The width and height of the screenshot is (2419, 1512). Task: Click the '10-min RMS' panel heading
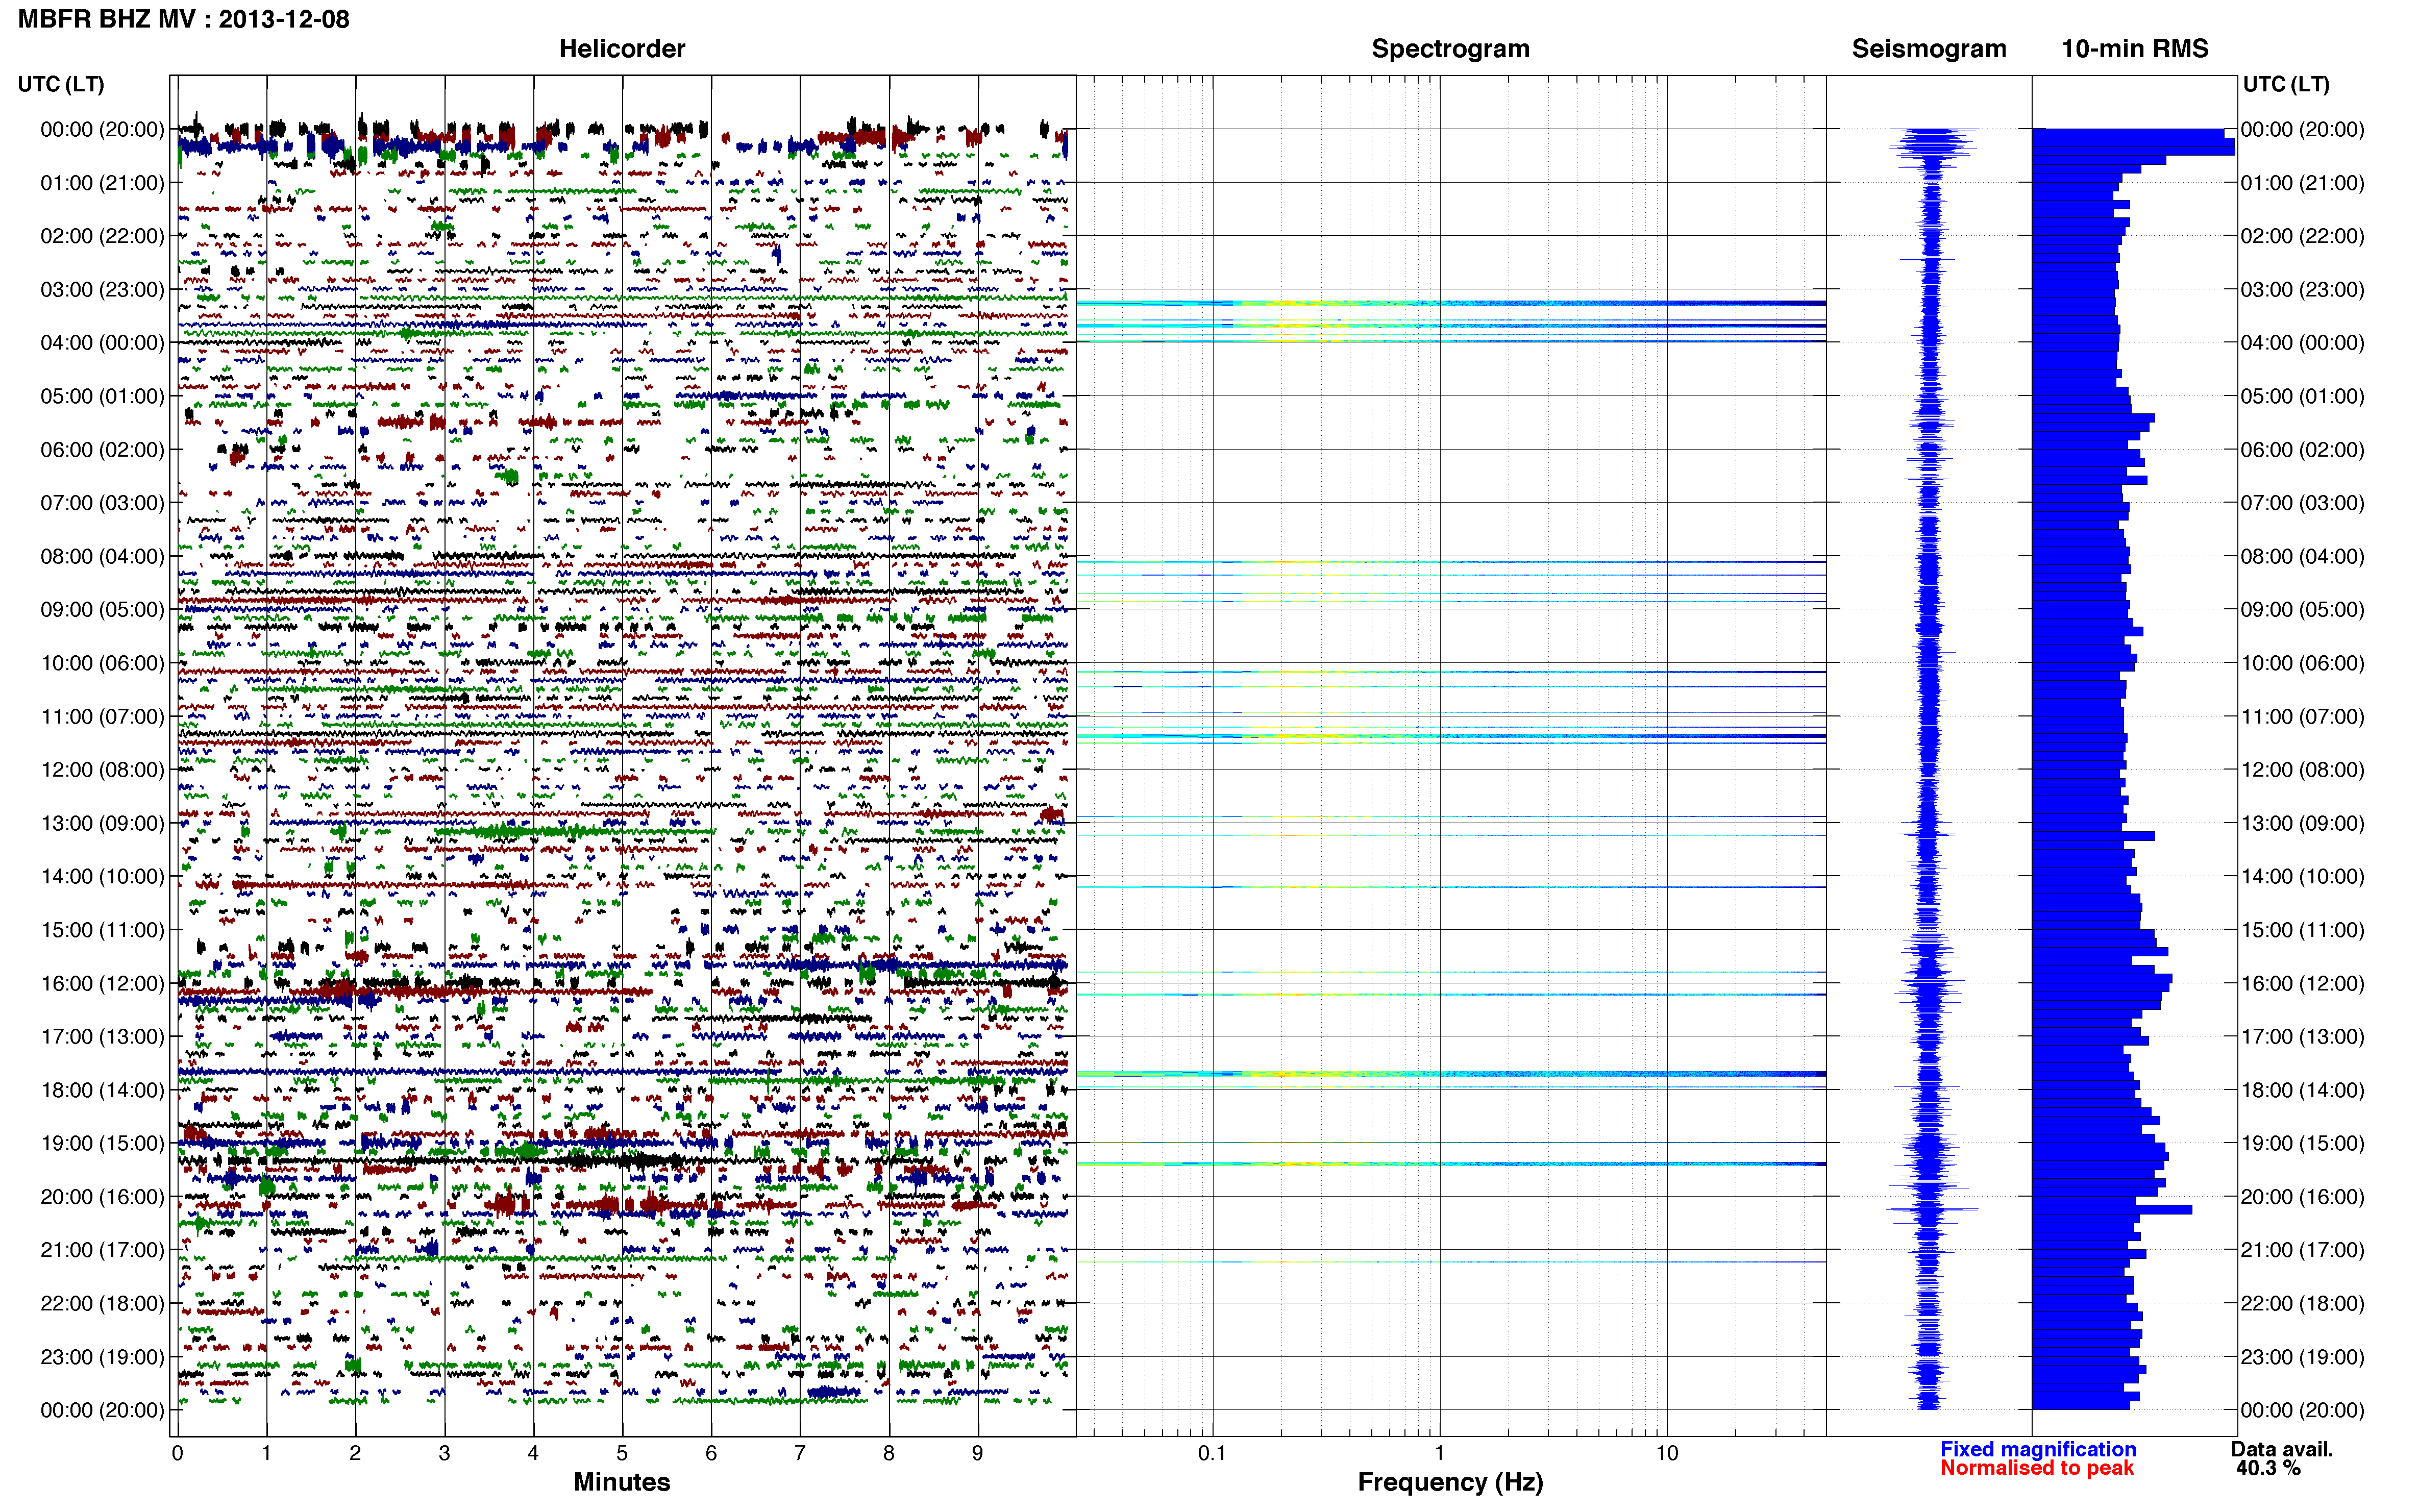coord(2135,48)
